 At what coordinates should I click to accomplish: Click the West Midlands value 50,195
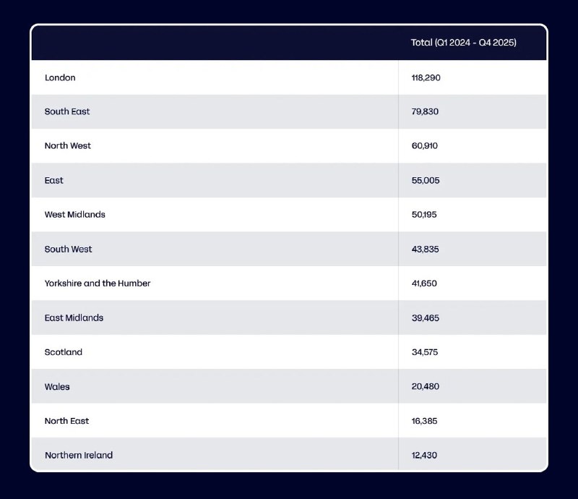[x=424, y=215]
